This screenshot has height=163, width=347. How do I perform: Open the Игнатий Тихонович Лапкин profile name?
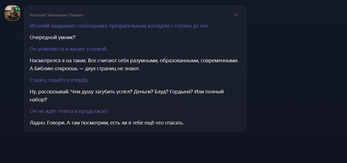pos(56,15)
